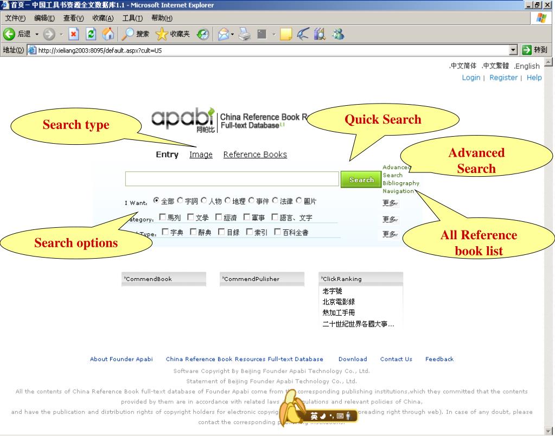Viewport: 555px width, 436px height.
Task: Check the 字典 book type checkbox
Action: point(165,232)
